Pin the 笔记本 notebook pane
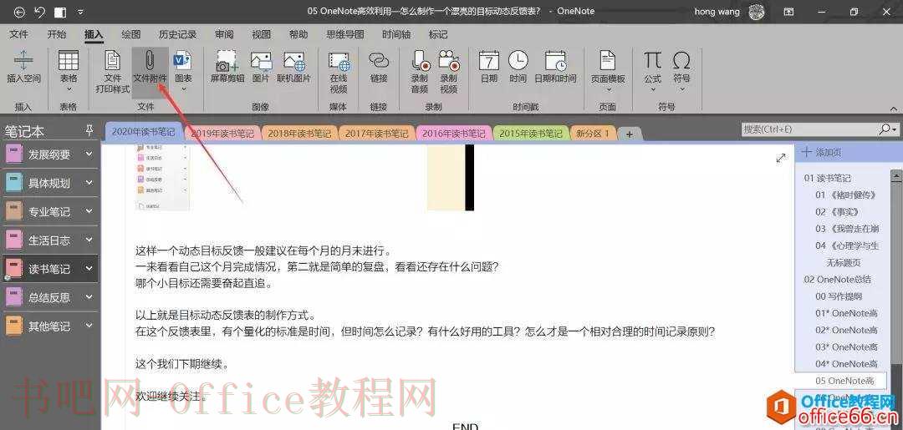This screenshot has width=903, height=430. 89,130
